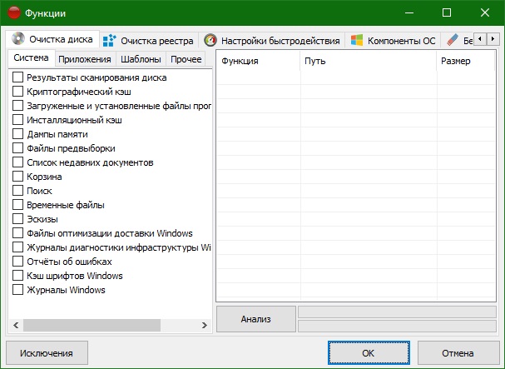This screenshot has width=505, height=369.
Task: Enable the Корзина checkbox
Action: point(17,177)
